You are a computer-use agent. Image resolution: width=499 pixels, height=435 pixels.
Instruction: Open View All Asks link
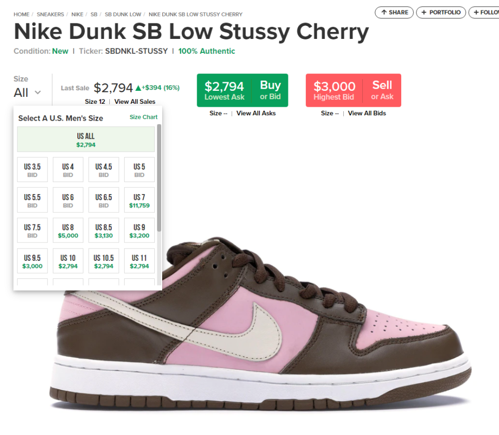(x=256, y=113)
